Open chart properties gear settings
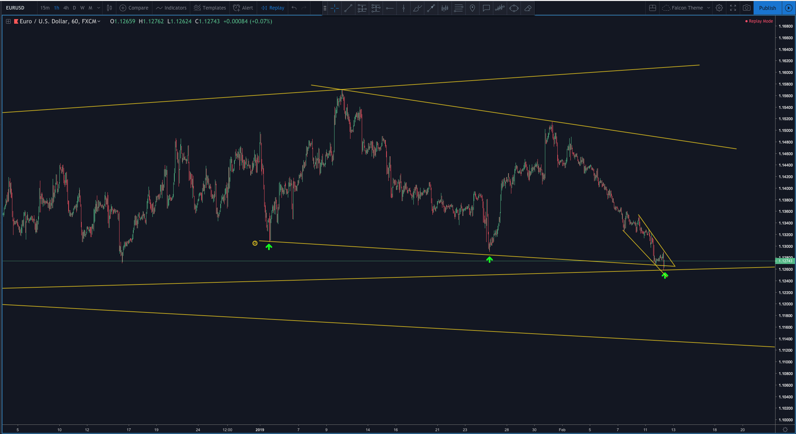Image resolution: width=796 pixels, height=434 pixels. (x=719, y=8)
